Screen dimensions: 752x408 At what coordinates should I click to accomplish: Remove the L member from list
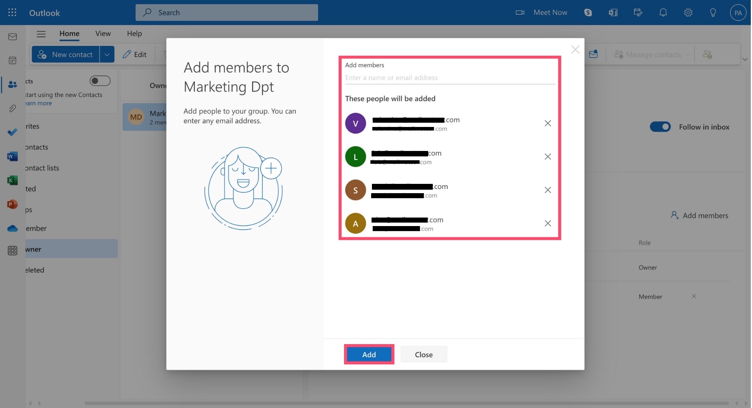click(x=549, y=157)
